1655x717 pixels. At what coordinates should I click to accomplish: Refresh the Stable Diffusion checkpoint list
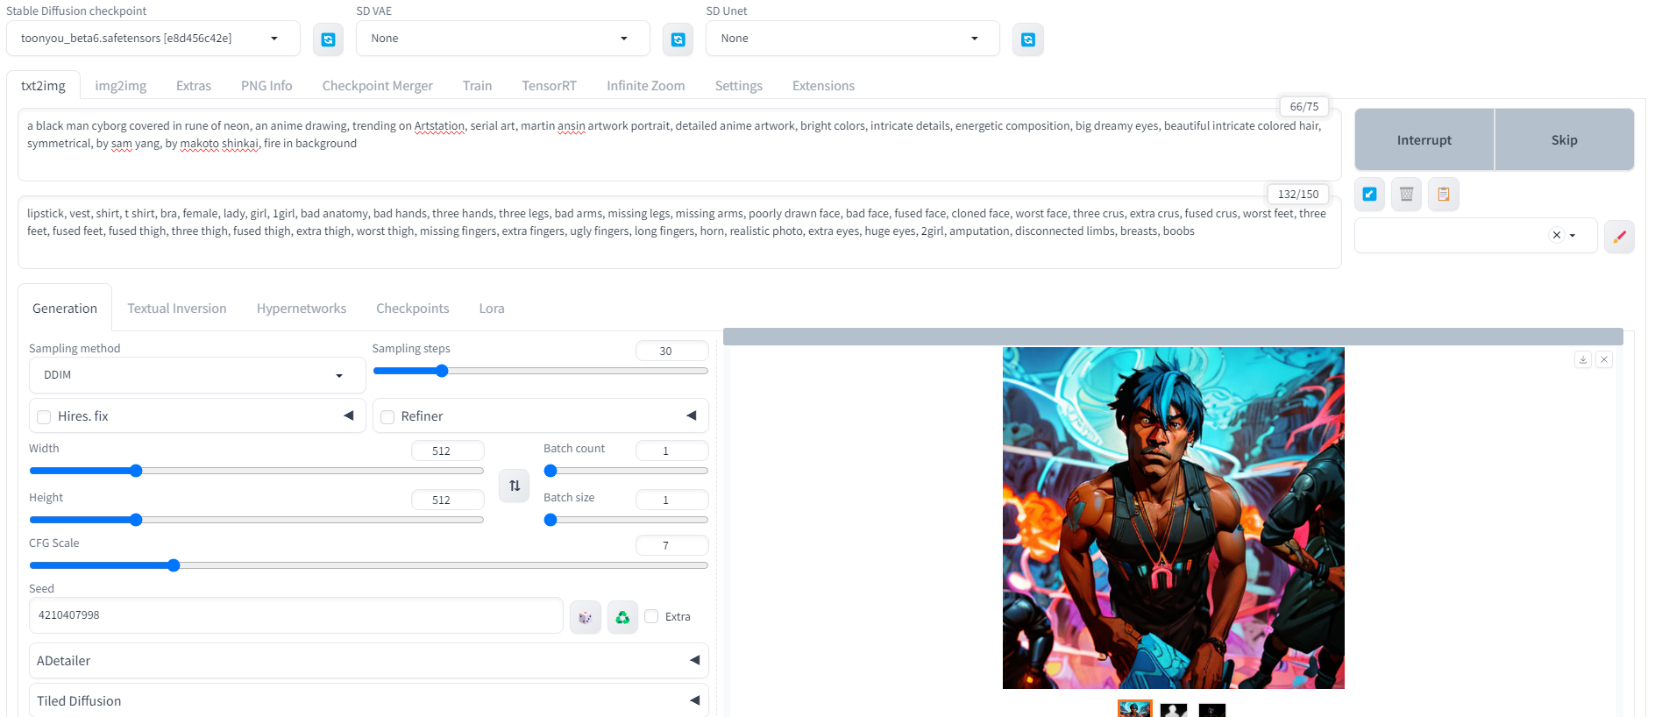click(328, 39)
